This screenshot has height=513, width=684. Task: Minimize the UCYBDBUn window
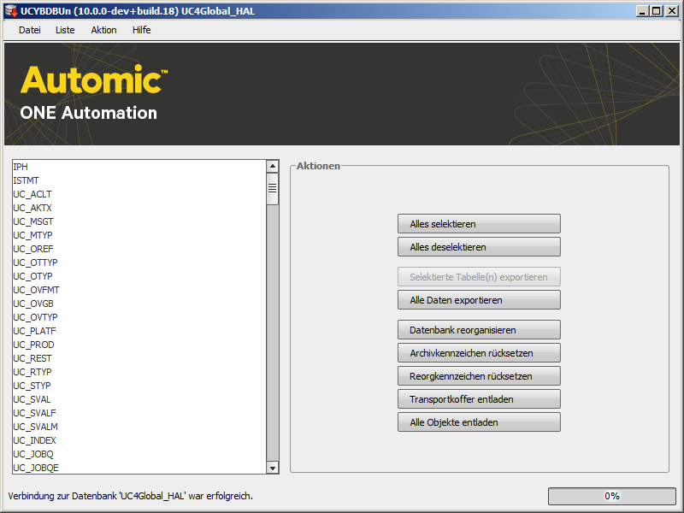point(642,11)
